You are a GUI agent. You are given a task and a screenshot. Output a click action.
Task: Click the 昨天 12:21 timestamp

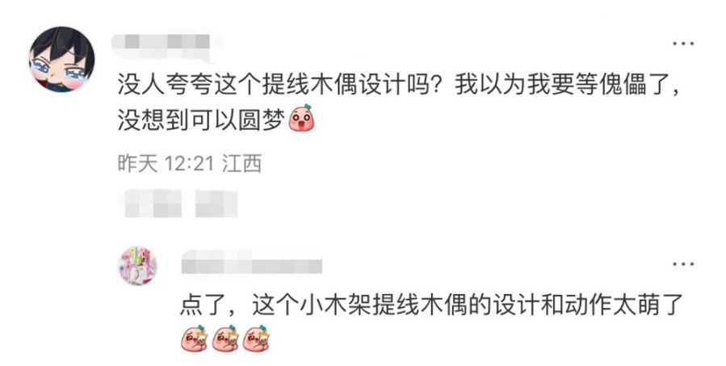click(x=166, y=163)
